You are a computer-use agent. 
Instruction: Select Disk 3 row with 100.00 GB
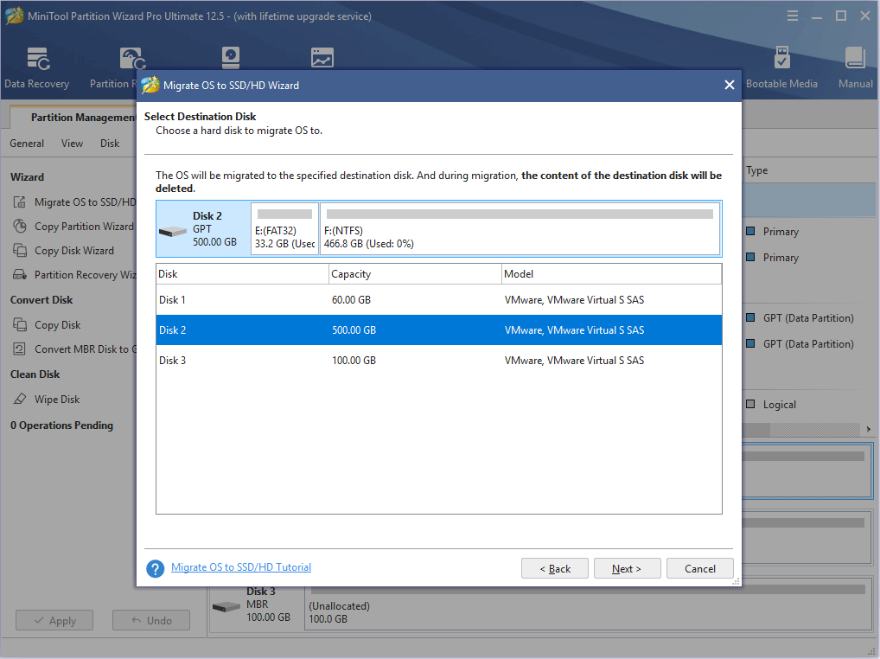point(438,361)
